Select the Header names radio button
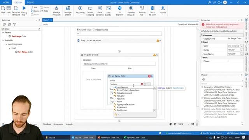The height and width of the screenshot is (140, 249). [94, 30]
